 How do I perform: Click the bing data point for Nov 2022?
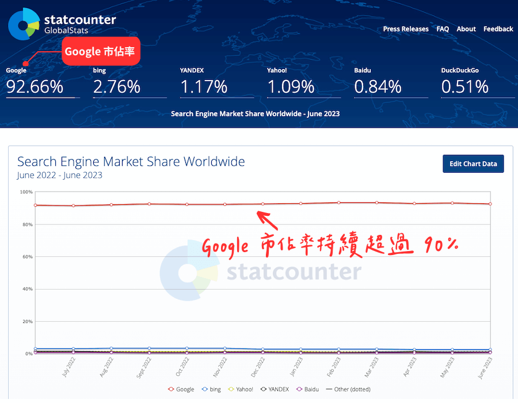point(225,348)
